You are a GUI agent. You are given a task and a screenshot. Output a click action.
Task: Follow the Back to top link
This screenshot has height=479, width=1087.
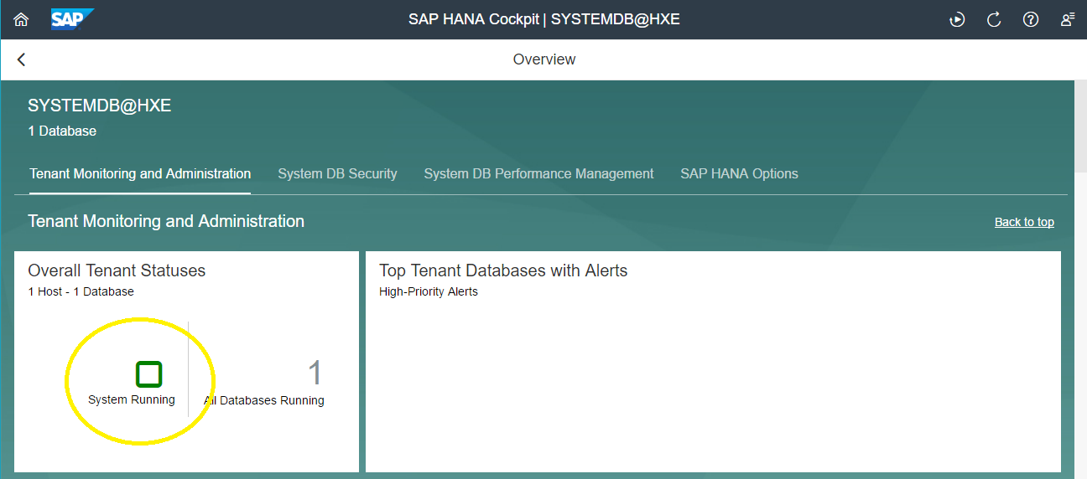pyautogui.click(x=1024, y=222)
